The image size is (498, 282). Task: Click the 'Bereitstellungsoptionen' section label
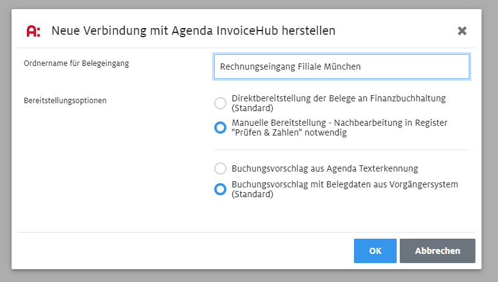[65, 101]
